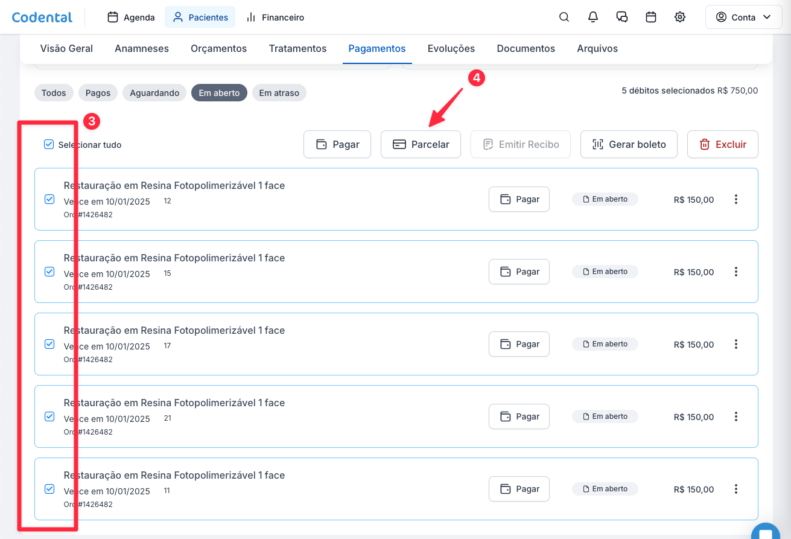
Task: Click the Codental logo
Action: tap(42, 18)
